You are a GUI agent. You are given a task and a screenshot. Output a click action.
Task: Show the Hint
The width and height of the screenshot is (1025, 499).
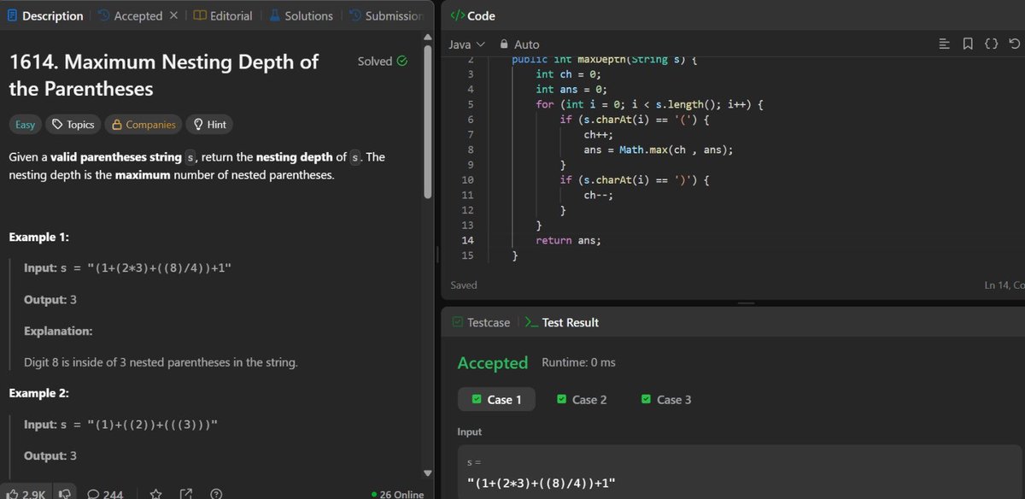[x=209, y=125]
